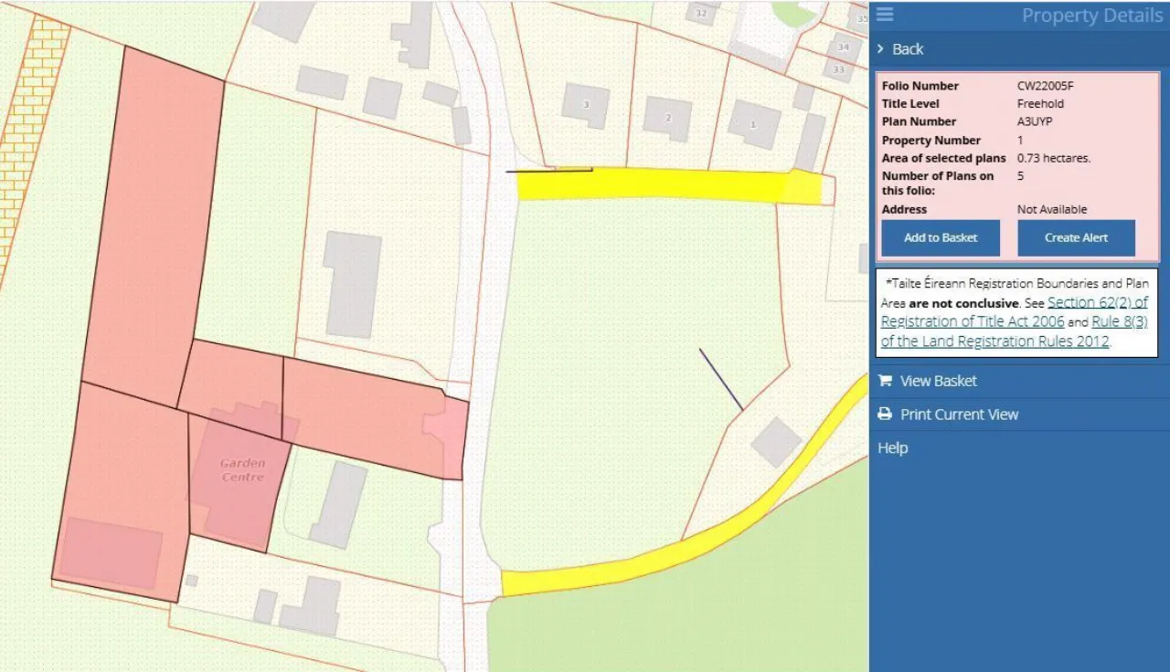Click the Property Details panel title

click(x=1092, y=15)
